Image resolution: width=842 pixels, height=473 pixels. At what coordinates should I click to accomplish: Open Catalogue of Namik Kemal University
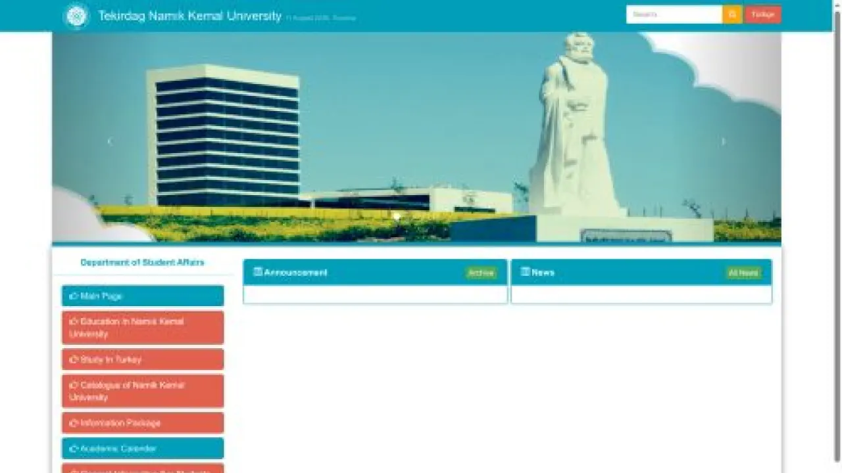(143, 391)
